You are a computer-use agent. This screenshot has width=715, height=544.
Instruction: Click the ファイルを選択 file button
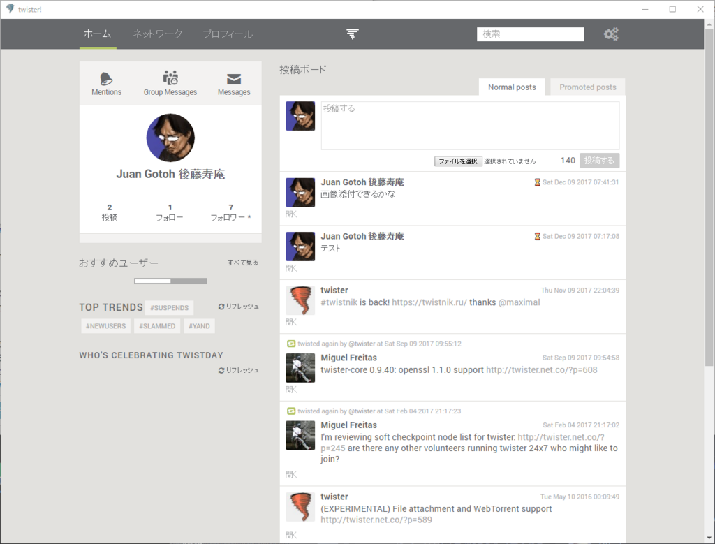(x=458, y=161)
